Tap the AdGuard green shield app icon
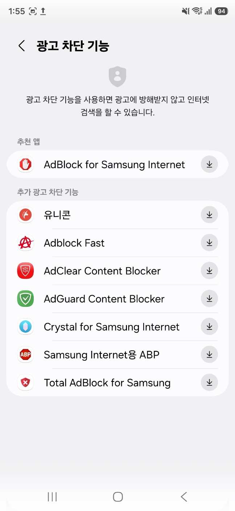 pos(25,299)
